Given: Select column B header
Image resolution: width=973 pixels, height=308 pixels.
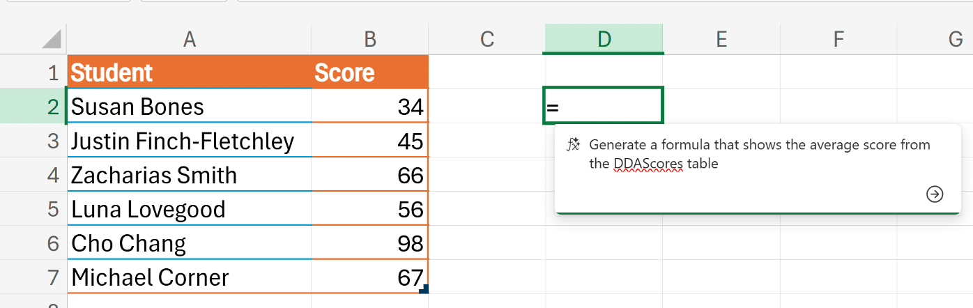Looking at the screenshot, I should click(370, 39).
